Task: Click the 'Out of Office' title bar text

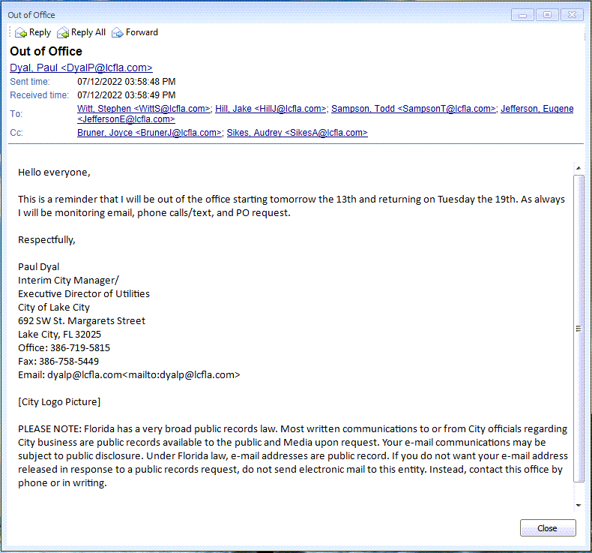Action: [x=31, y=15]
